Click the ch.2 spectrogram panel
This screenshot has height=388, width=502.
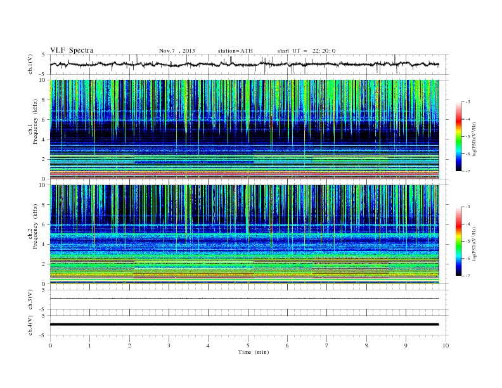pos(245,235)
